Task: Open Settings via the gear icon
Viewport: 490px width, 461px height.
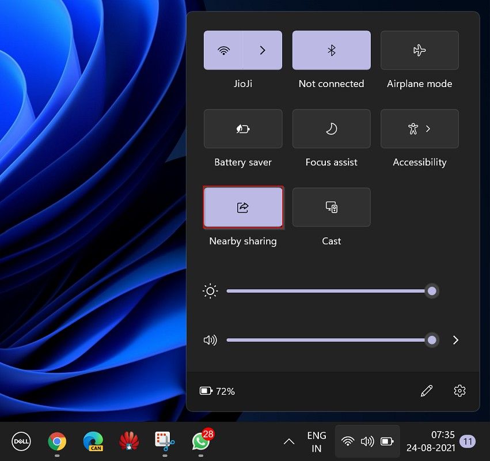Action: 459,391
